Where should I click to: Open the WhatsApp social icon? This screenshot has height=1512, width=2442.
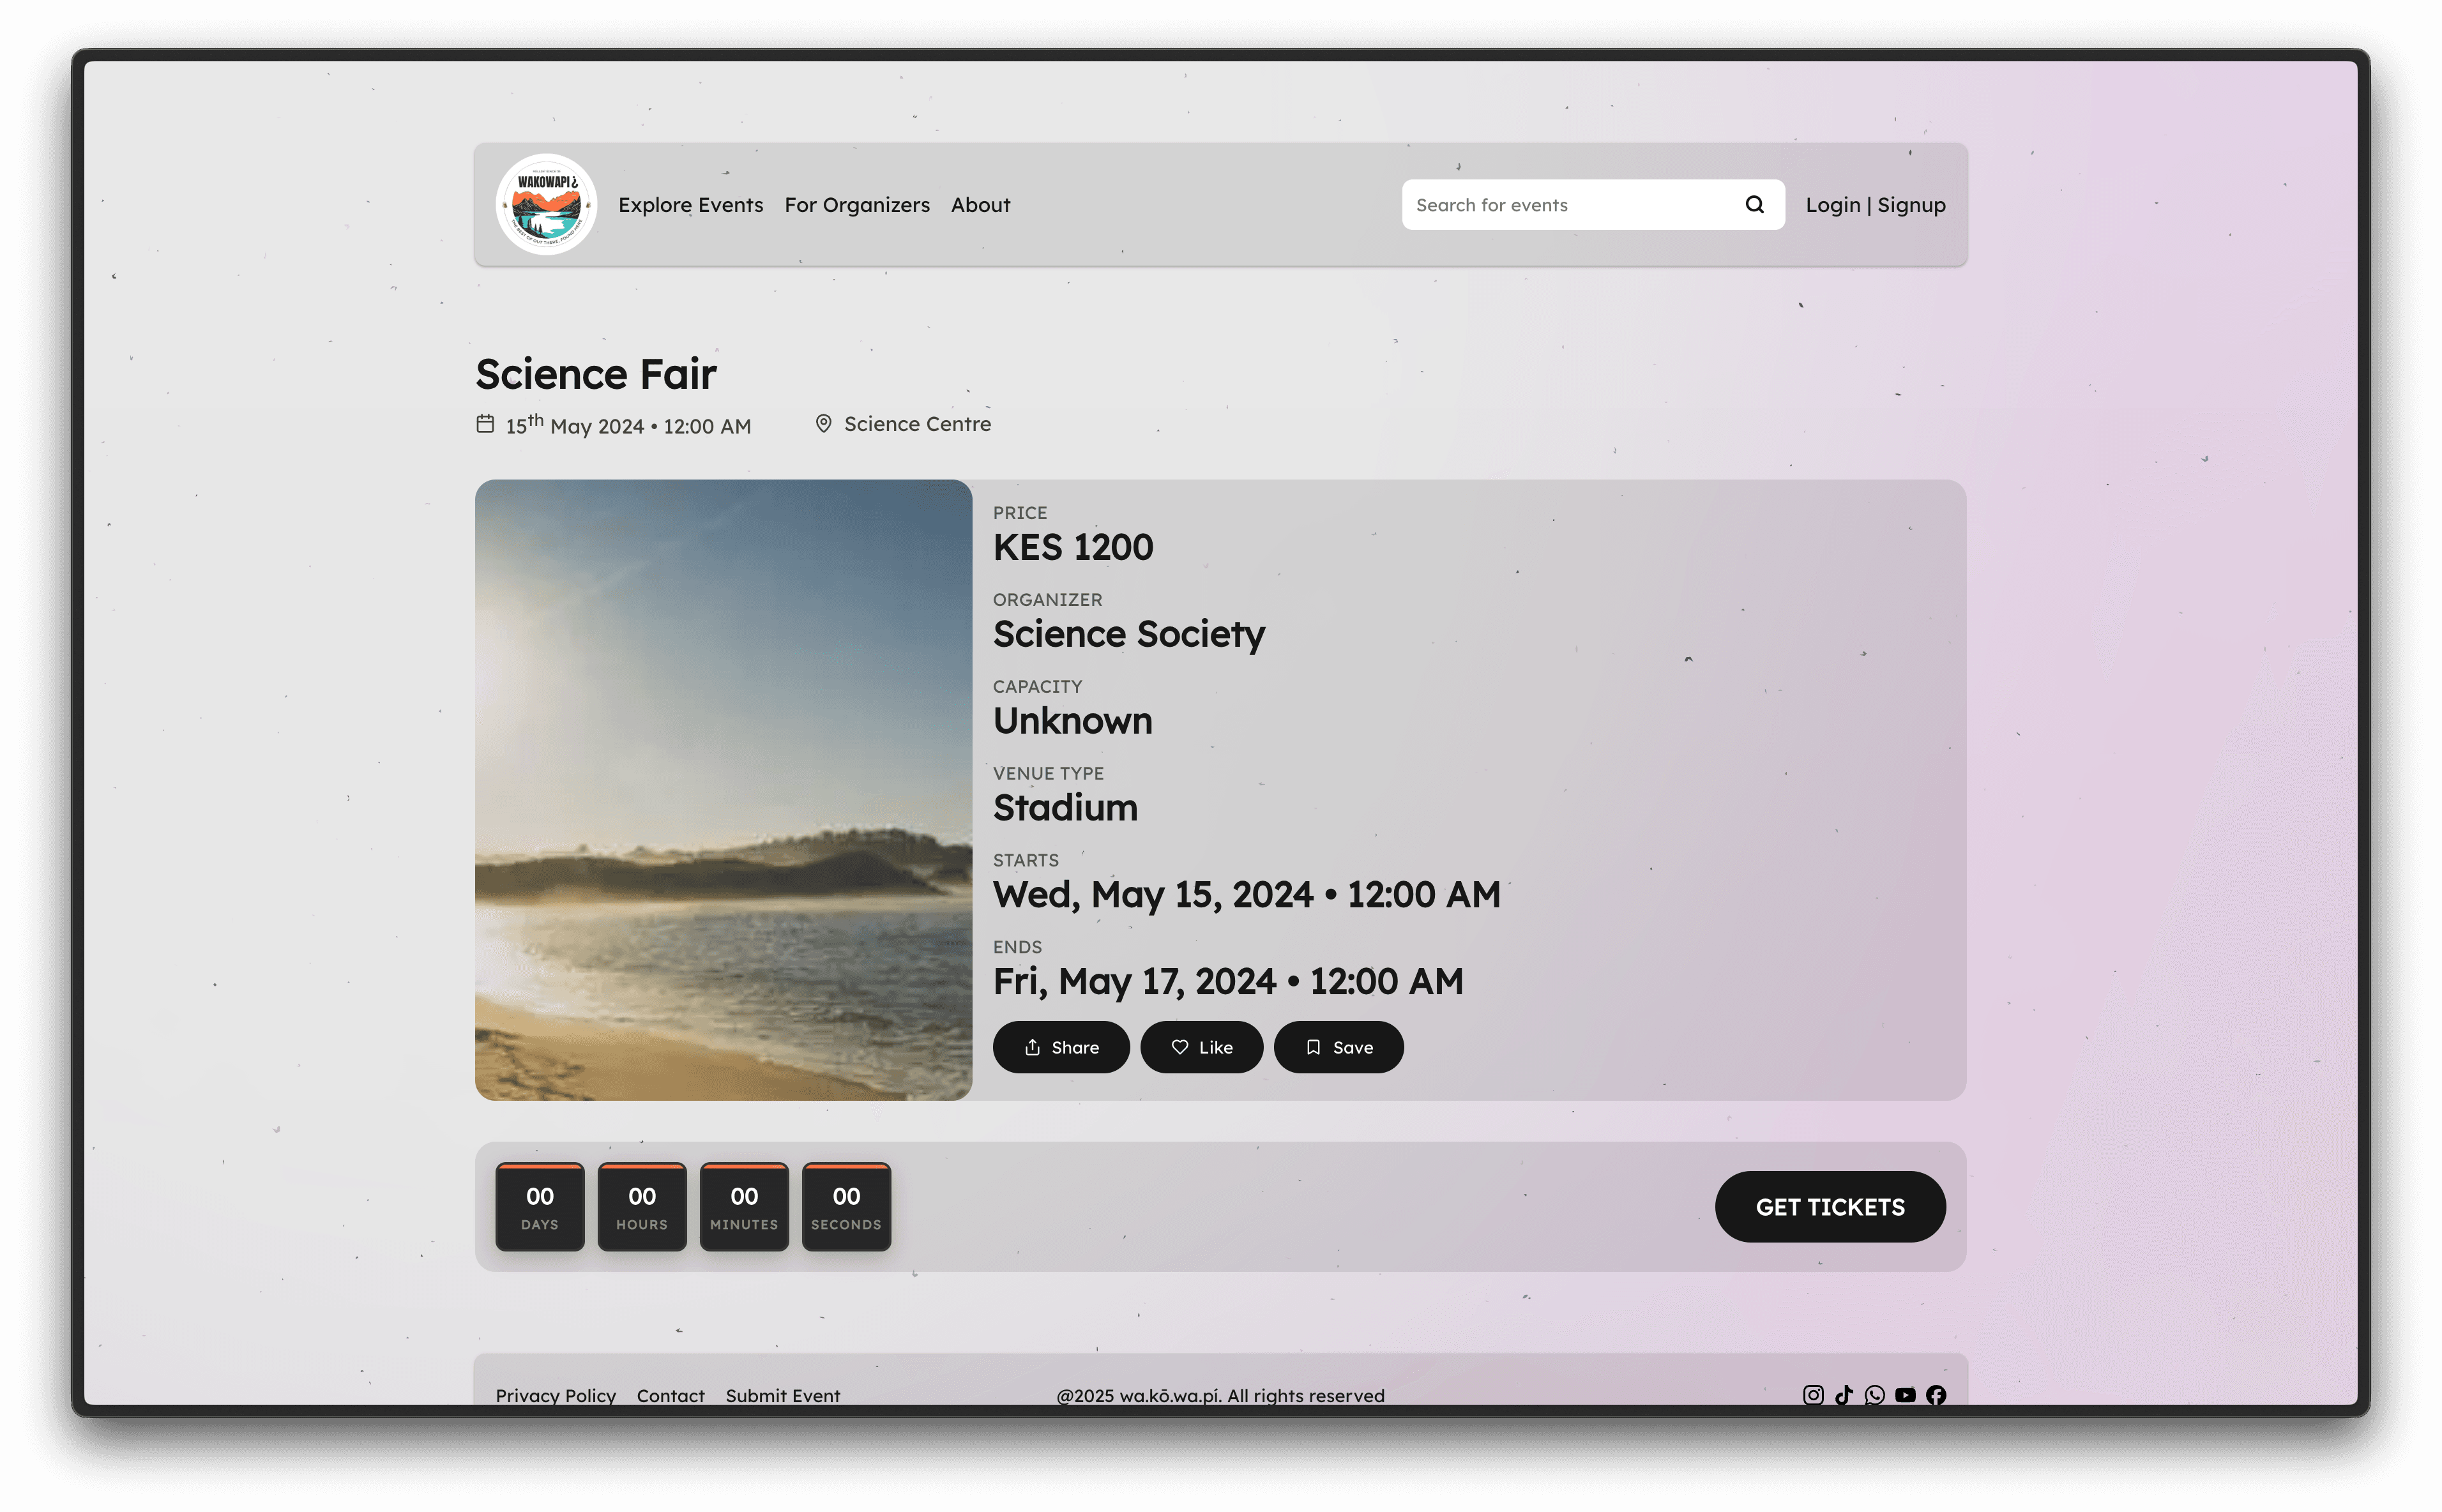point(1875,1394)
